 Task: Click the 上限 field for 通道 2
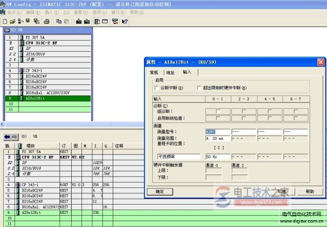click(x=240, y=171)
